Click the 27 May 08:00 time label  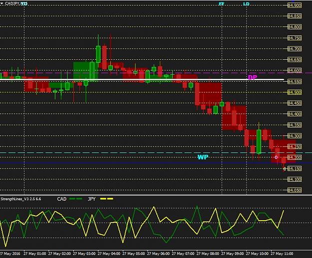coord(208,254)
